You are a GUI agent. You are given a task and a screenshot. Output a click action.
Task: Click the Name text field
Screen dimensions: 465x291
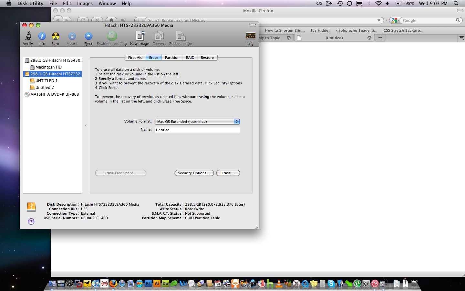click(x=198, y=130)
